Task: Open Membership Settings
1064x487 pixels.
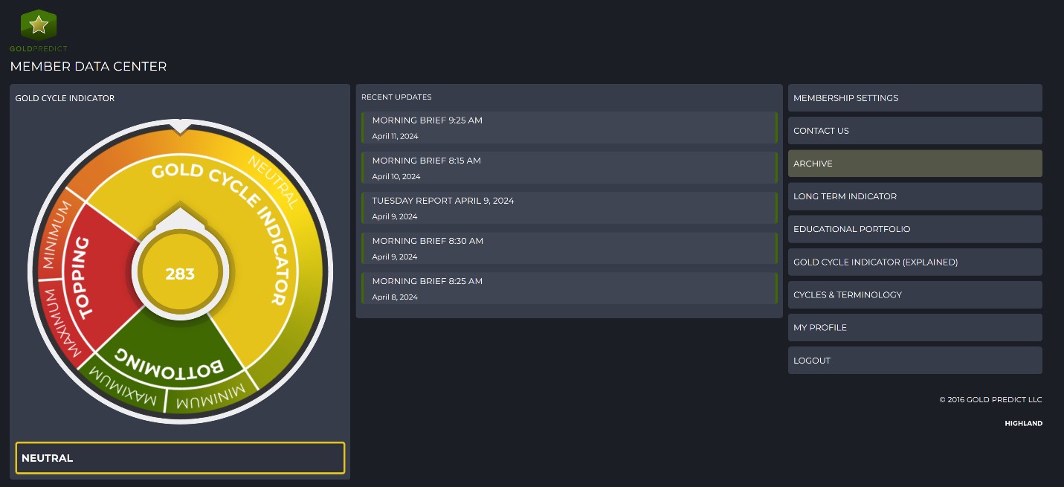Action: 915,98
